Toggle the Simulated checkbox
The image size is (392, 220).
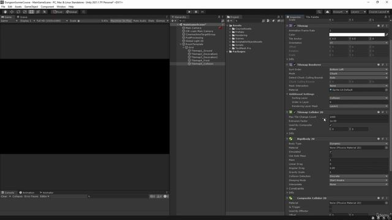(x=331, y=152)
